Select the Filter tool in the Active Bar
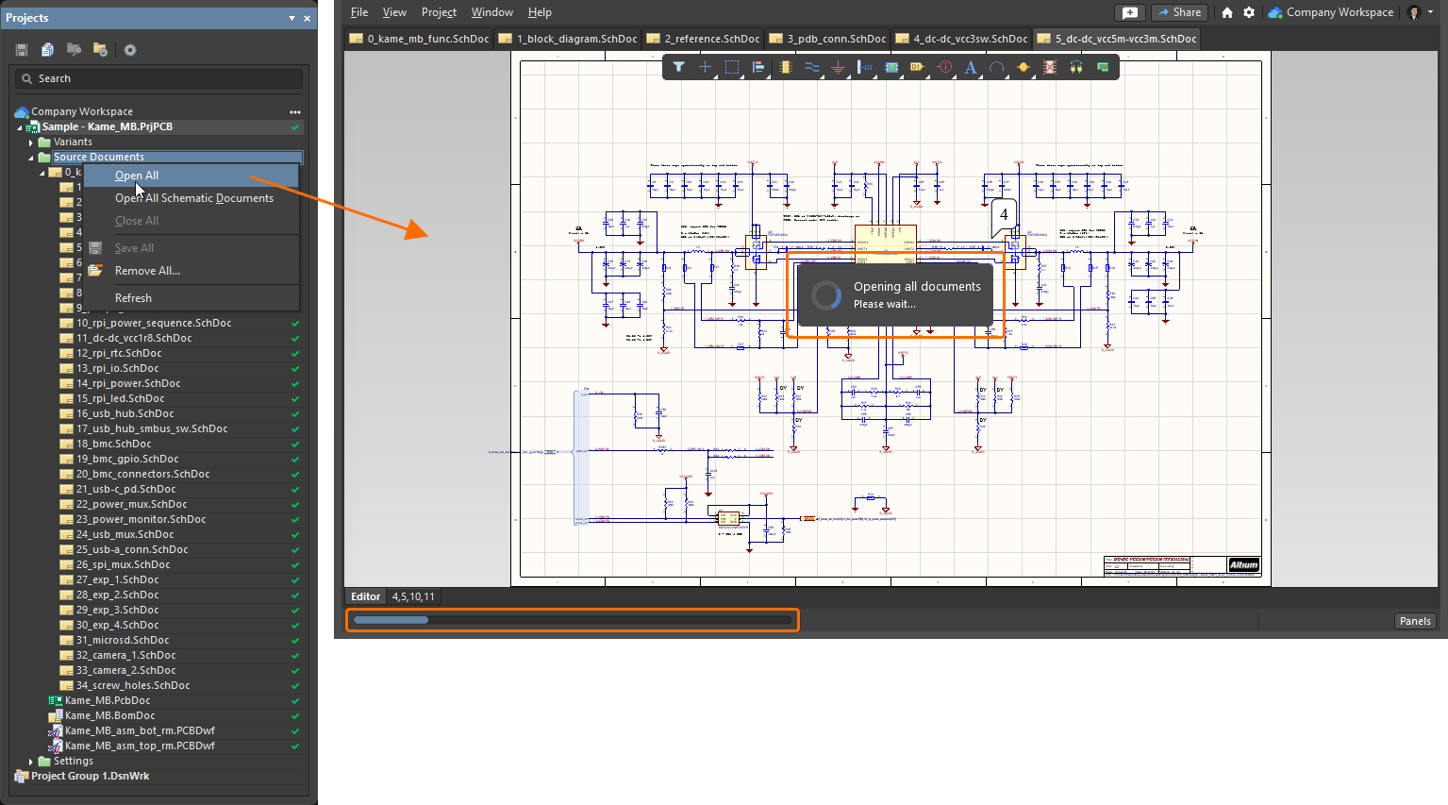1448x805 pixels. pyautogui.click(x=678, y=67)
